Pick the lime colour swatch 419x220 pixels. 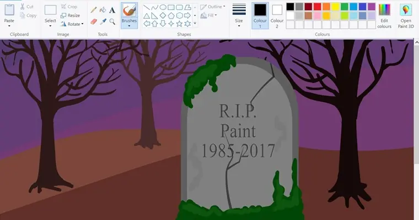345,16
